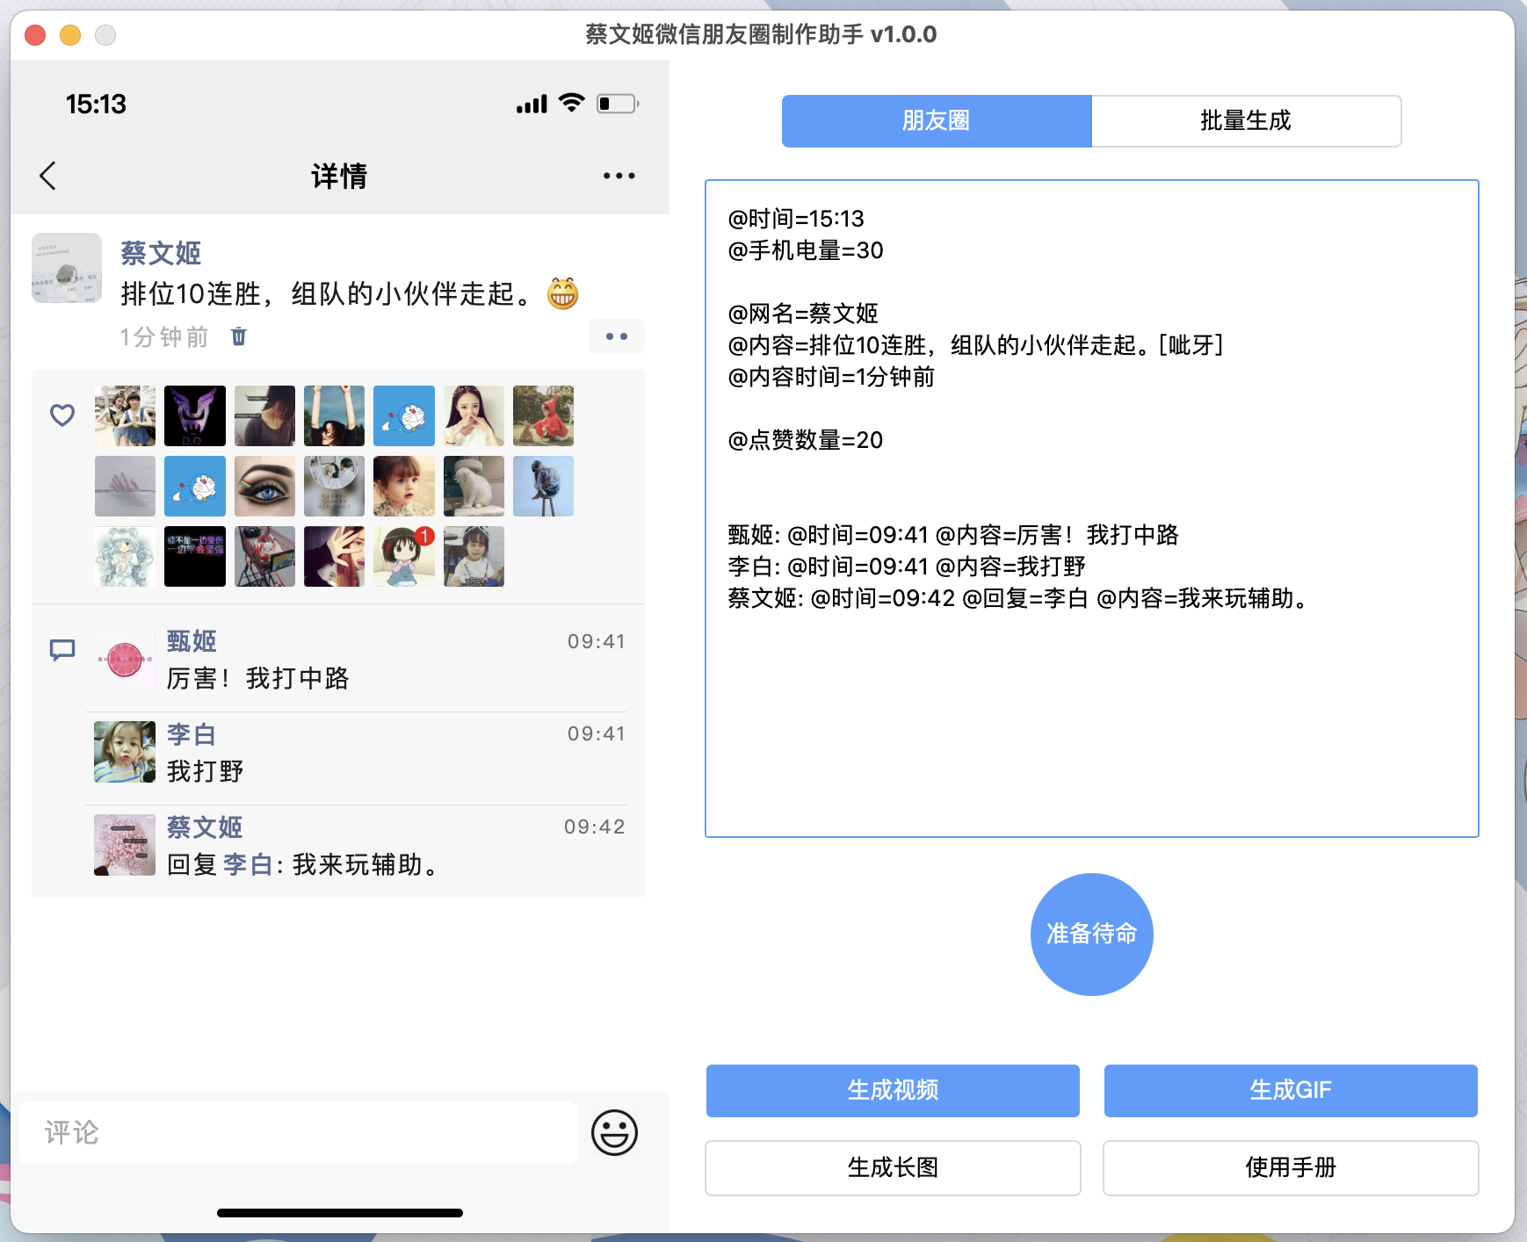
Task: Click the cellular signal bars icon
Action: click(x=532, y=105)
